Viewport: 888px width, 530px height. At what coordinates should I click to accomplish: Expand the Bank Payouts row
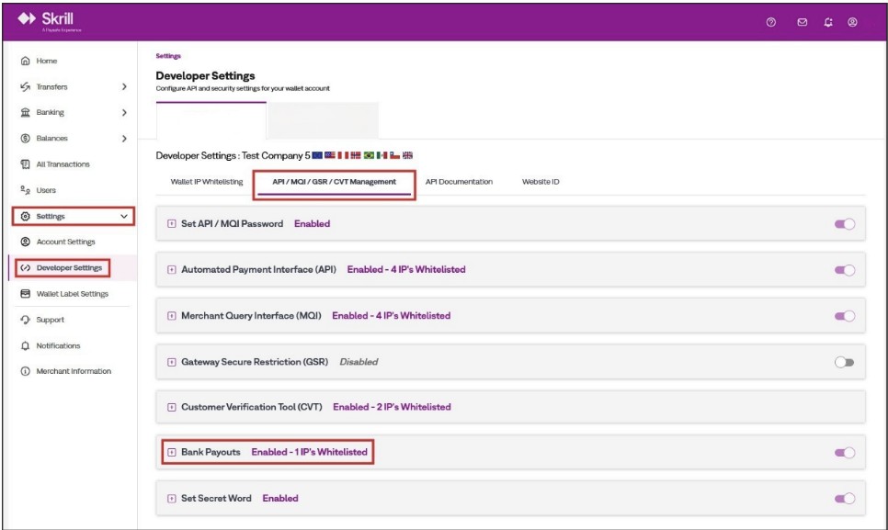click(x=172, y=453)
